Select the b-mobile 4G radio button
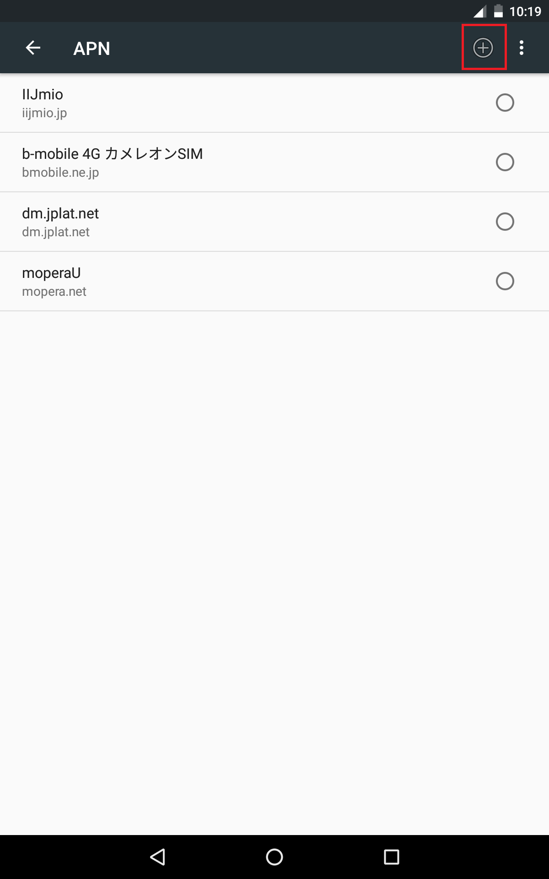549x879 pixels. tap(505, 162)
